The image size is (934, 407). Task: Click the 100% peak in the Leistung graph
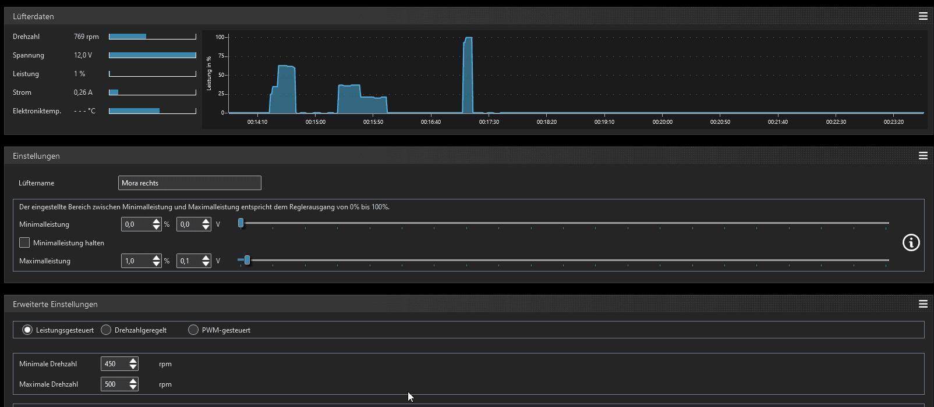468,38
